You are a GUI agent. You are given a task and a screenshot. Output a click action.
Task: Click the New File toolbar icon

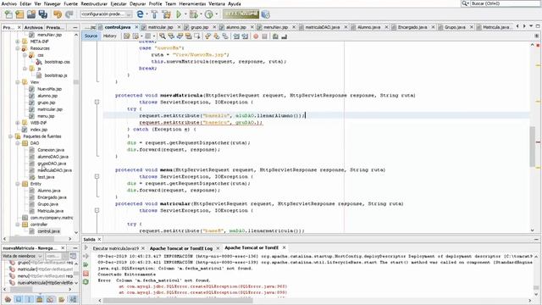(8, 14)
